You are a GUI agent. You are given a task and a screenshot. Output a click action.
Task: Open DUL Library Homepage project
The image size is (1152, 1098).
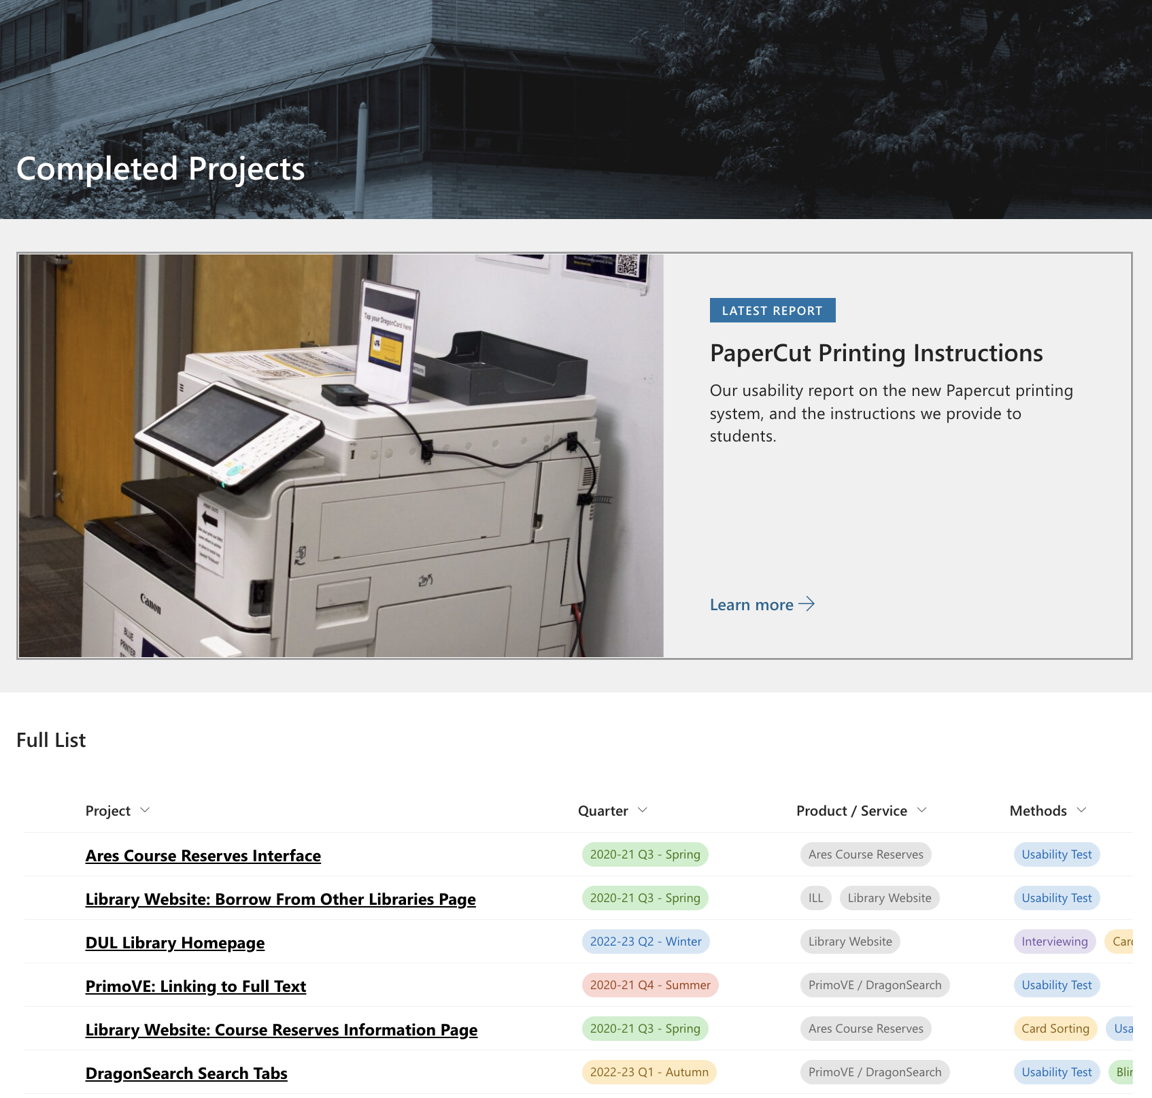tap(175, 942)
